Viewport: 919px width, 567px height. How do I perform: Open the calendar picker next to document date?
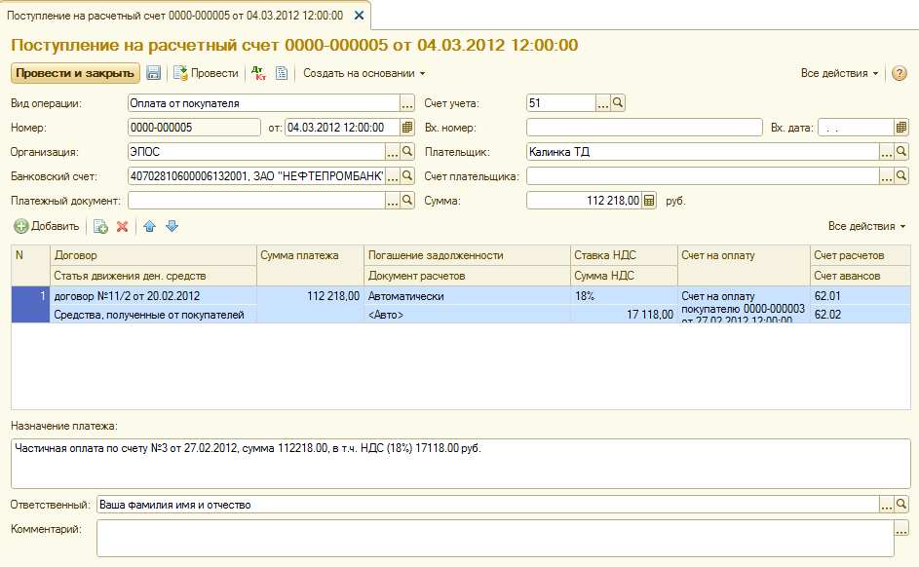click(x=407, y=128)
